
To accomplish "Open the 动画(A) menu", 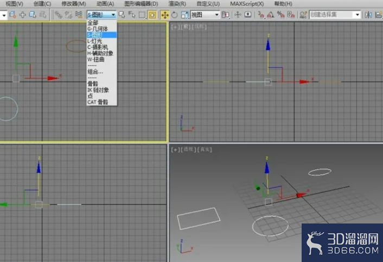I will [105, 4].
